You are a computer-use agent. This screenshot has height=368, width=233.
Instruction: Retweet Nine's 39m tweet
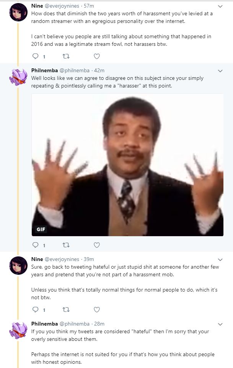click(x=66, y=310)
